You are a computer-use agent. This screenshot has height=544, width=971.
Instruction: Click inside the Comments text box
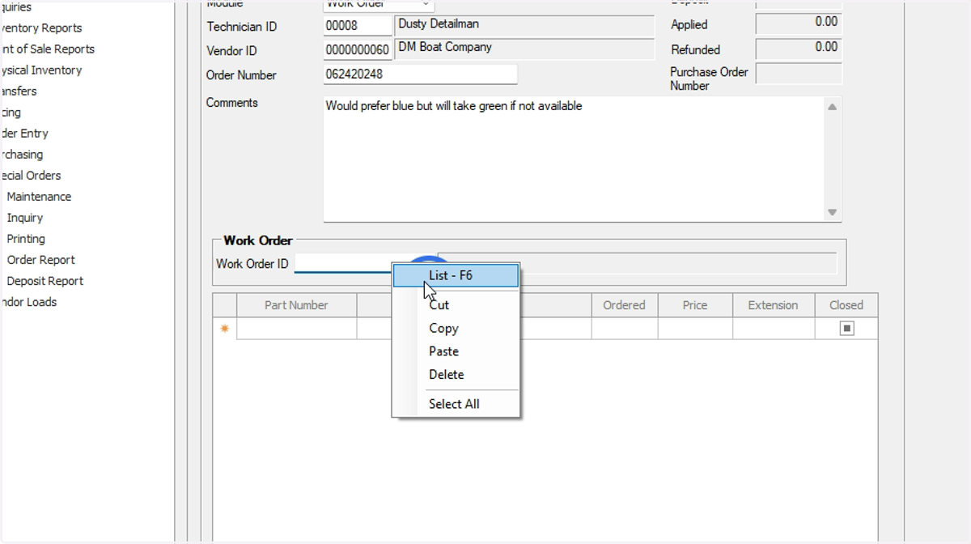574,159
